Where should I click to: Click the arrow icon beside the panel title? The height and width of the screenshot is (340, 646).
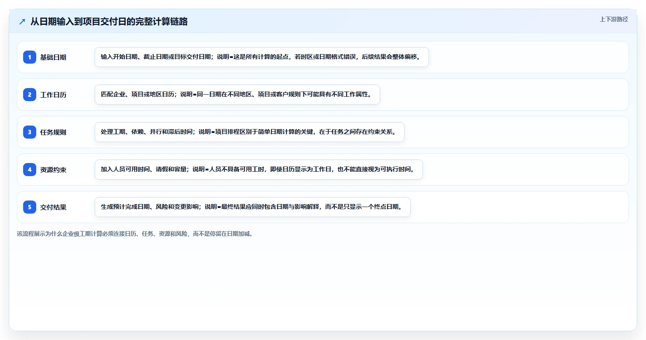pyautogui.click(x=22, y=22)
